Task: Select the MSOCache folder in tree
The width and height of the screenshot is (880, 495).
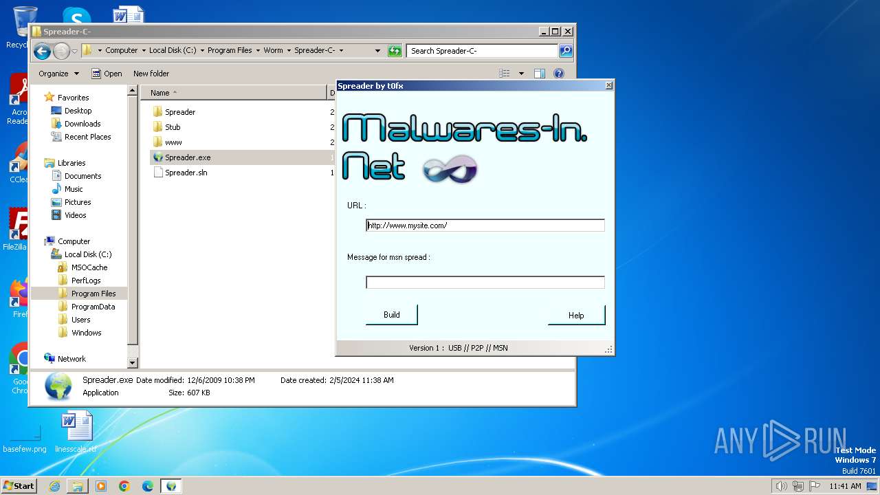Action: (89, 267)
